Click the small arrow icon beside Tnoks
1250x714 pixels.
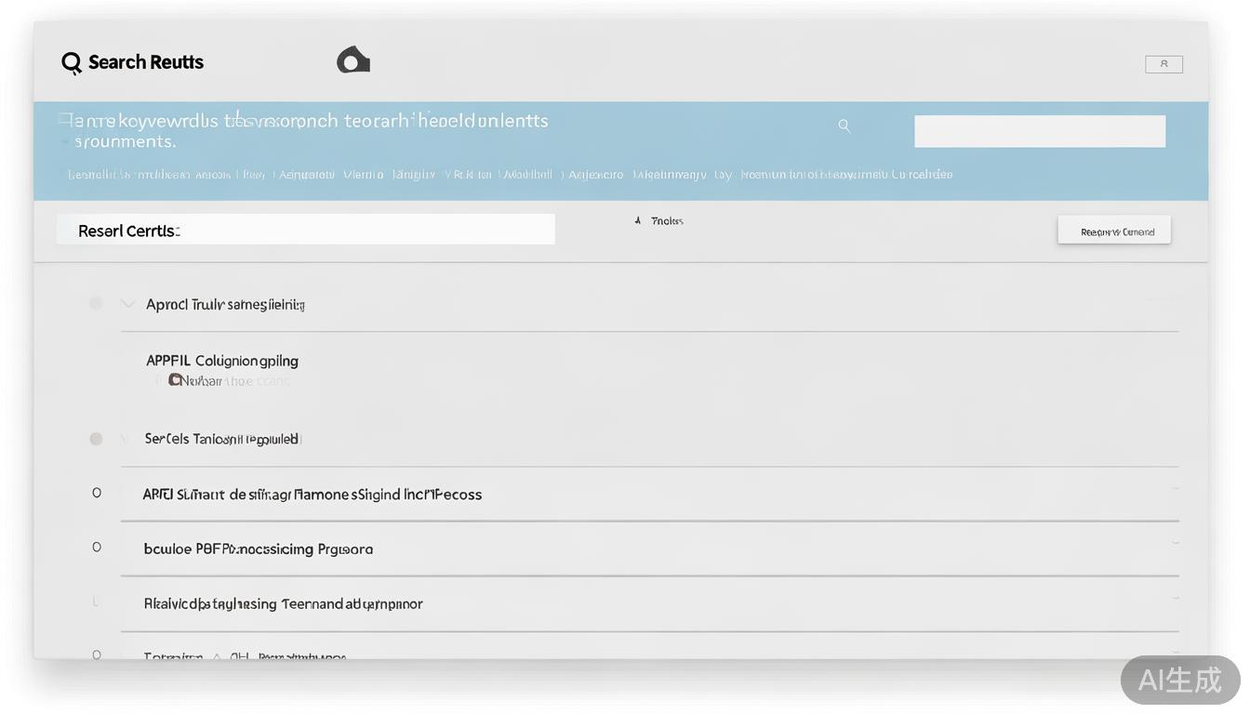point(638,221)
